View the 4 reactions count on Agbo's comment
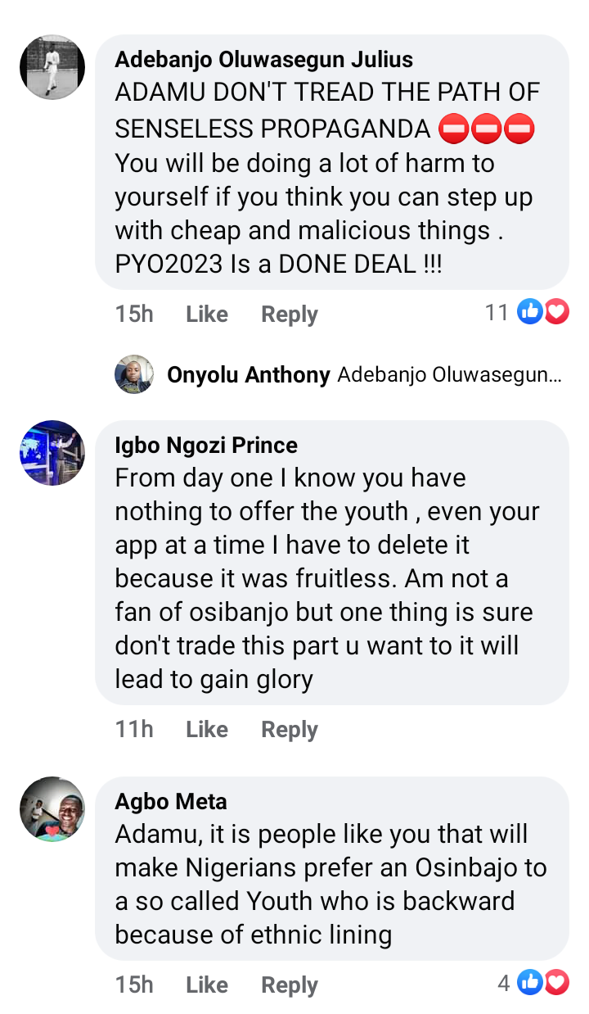This screenshot has width=589, height=1014. click(504, 983)
